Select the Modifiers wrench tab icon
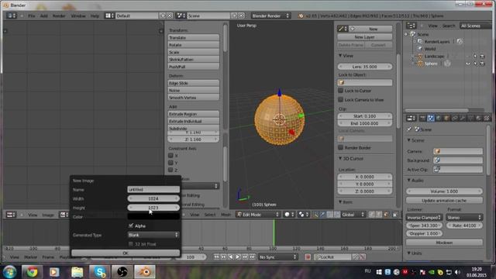This screenshot has height=279, width=496. 462,118
